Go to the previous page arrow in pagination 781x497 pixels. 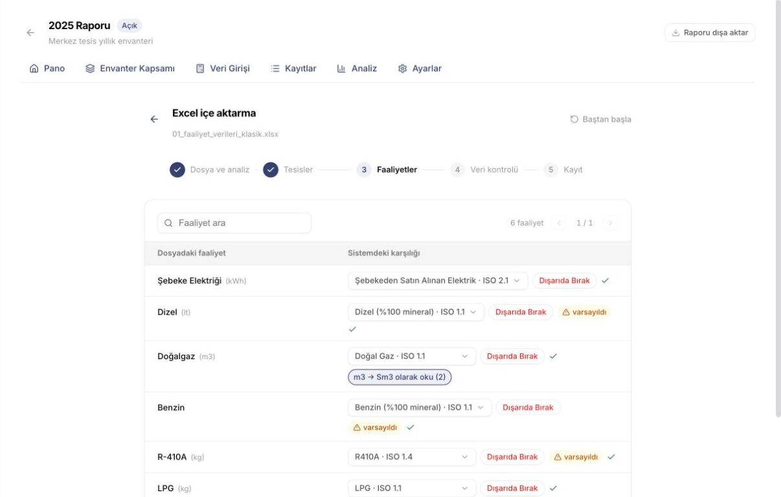point(560,223)
